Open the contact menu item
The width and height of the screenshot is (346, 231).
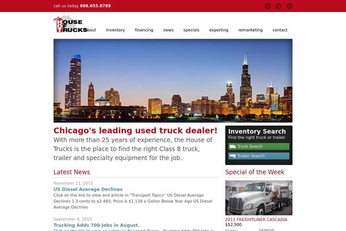point(280,30)
